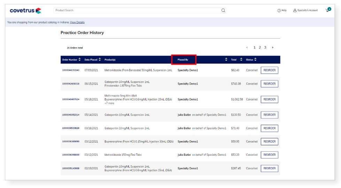Open order number 1000040497024
This screenshot has height=188, width=341.
click(71, 99)
